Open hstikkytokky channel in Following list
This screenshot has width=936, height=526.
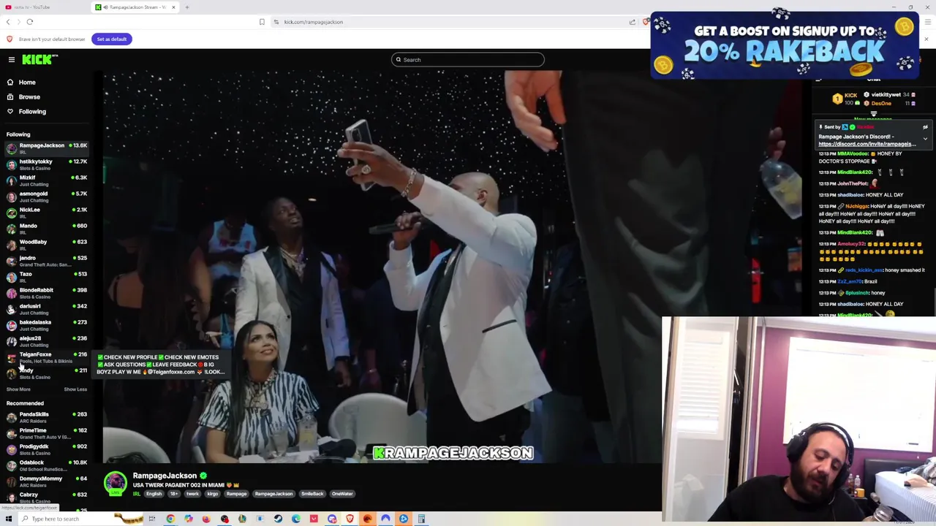47,164
